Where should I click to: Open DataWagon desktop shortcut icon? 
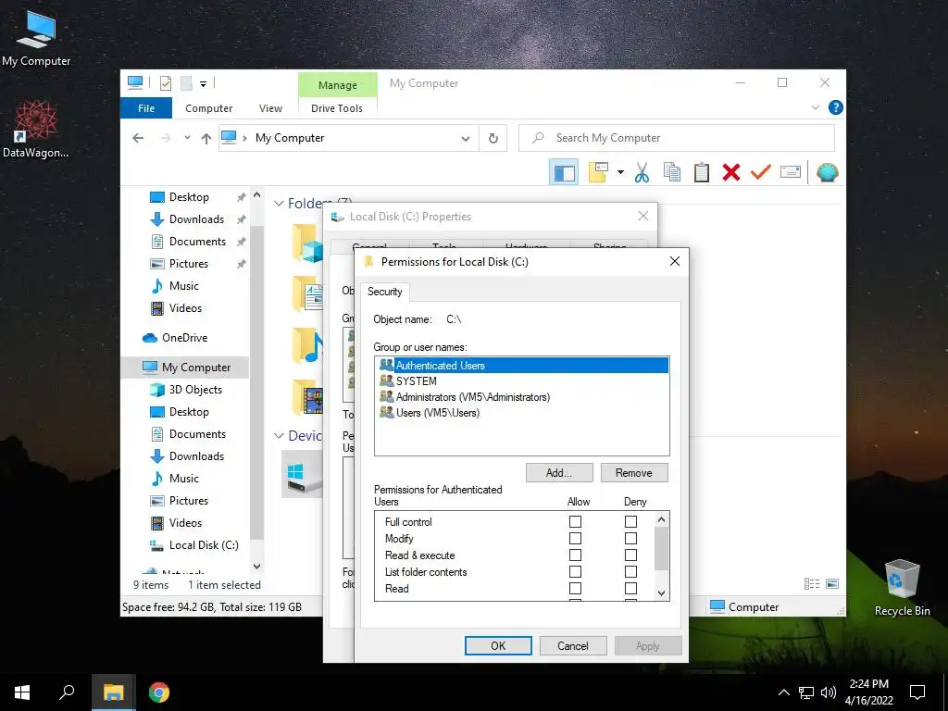click(36, 130)
